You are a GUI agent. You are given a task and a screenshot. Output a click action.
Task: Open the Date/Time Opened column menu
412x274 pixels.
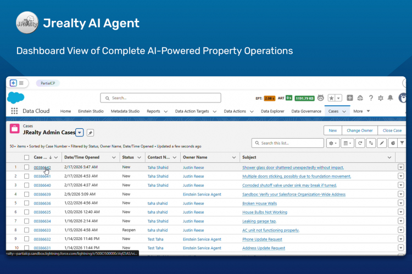(114, 157)
